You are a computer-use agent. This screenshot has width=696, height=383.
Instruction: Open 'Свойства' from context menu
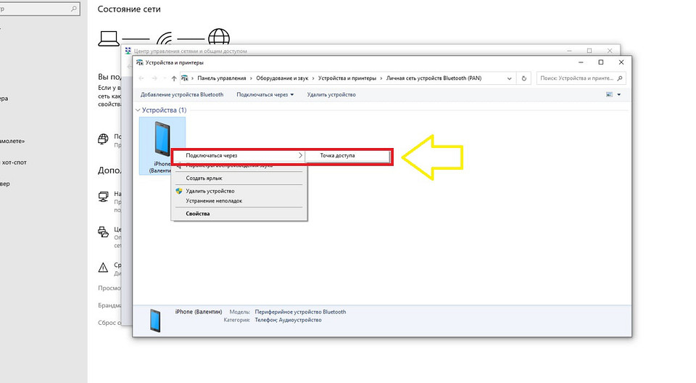(197, 214)
